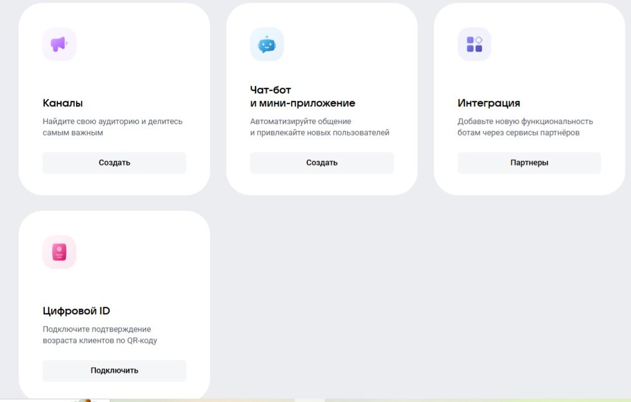Select the Чат-бот и мини-приложение heading
Screen dimensions: 631x402
tap(302, 96)
